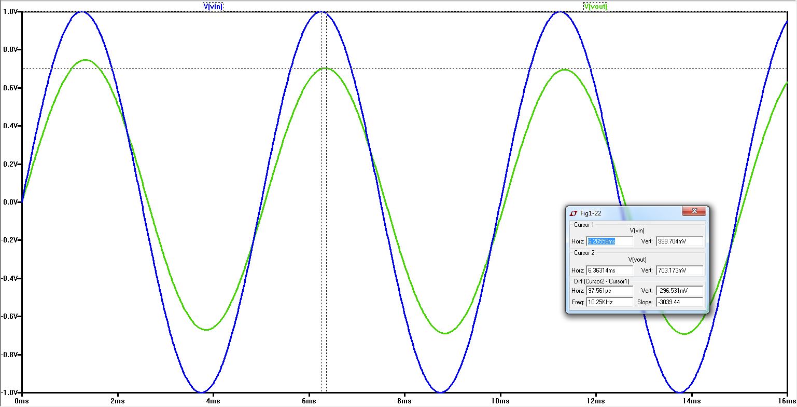This screenshot has height=407, width=797.
Task: Click the -1.0V label on the vertical axis
Action: coord(10,392)
